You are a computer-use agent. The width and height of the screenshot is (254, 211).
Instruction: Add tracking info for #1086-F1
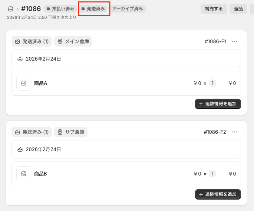pyautogui.click(x=218, y=104)
